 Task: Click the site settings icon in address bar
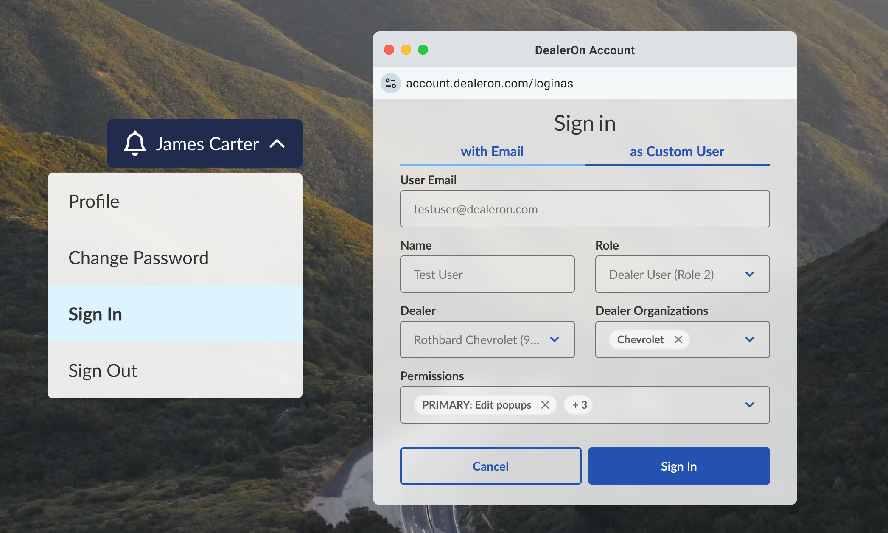390,83
